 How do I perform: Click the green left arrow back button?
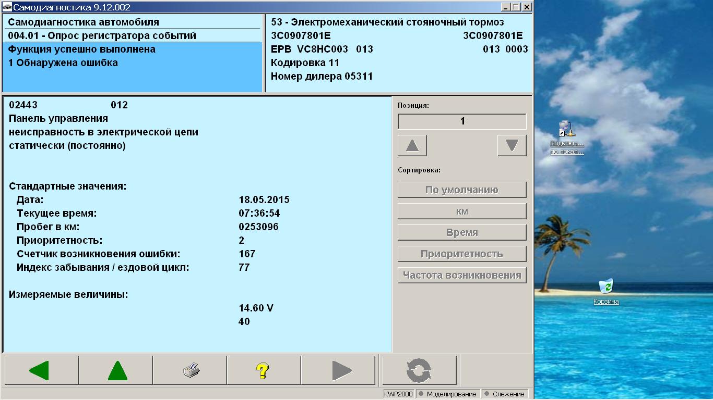[41, 370]
